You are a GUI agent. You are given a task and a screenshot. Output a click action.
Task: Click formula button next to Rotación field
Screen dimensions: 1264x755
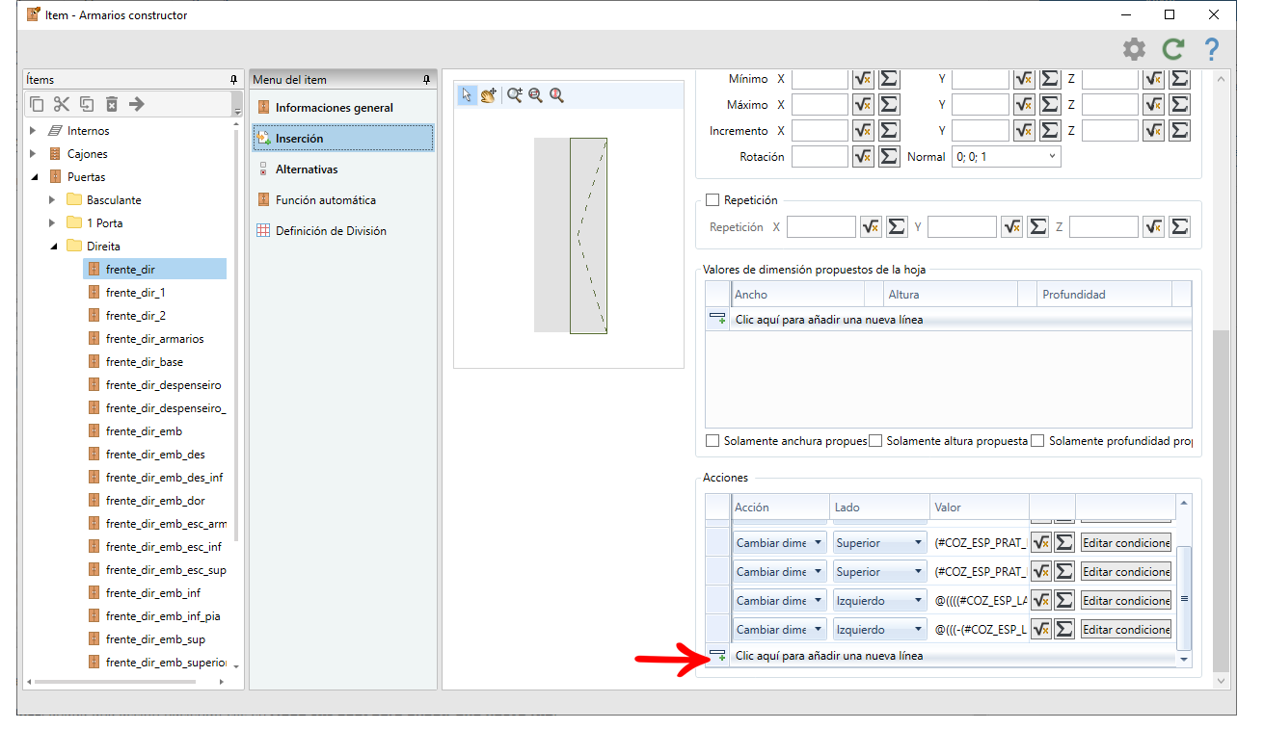click(x=863, y=156)
